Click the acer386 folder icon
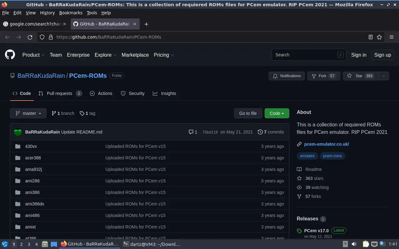Screen dimensions: 399x249 coord(18,158)
